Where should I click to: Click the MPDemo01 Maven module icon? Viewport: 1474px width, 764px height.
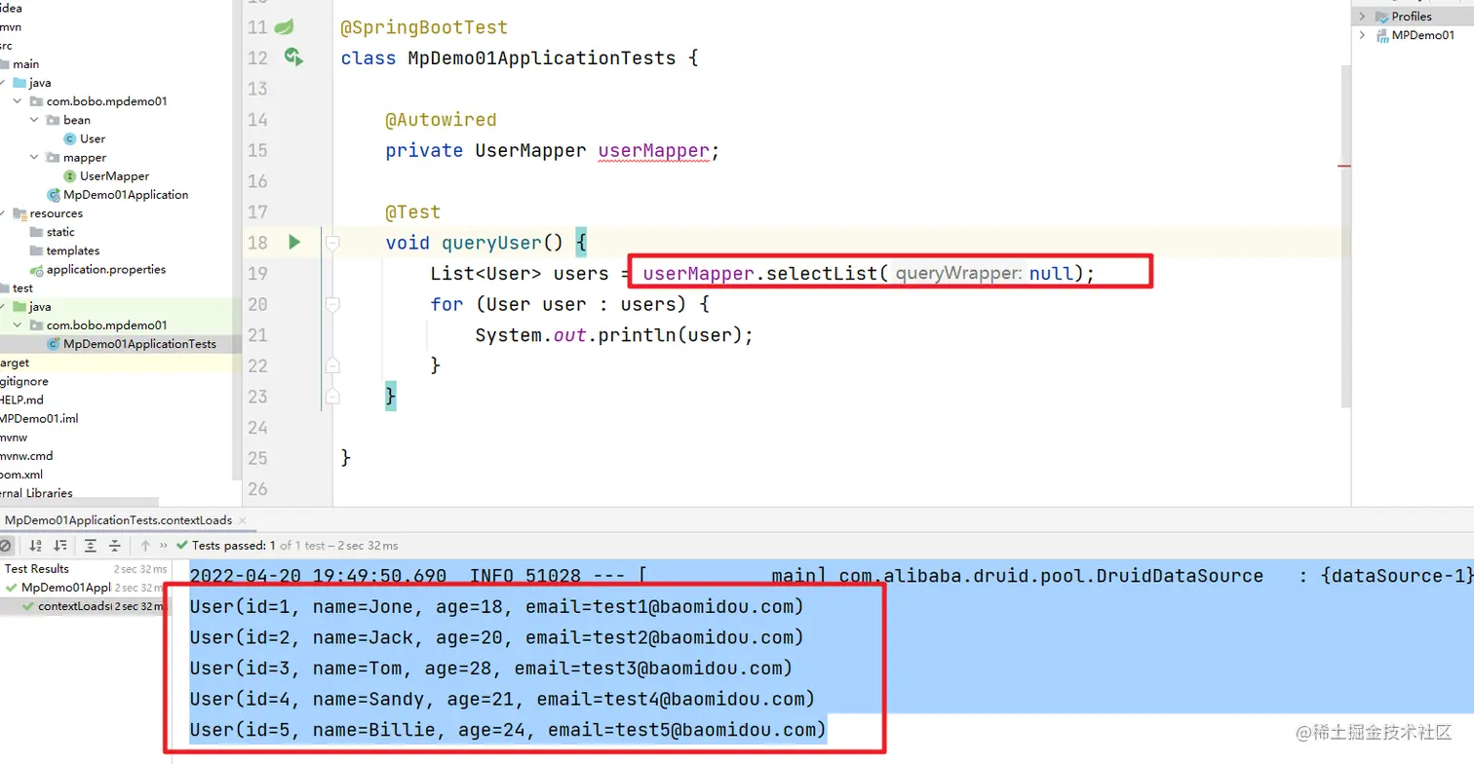point(1382,35)
